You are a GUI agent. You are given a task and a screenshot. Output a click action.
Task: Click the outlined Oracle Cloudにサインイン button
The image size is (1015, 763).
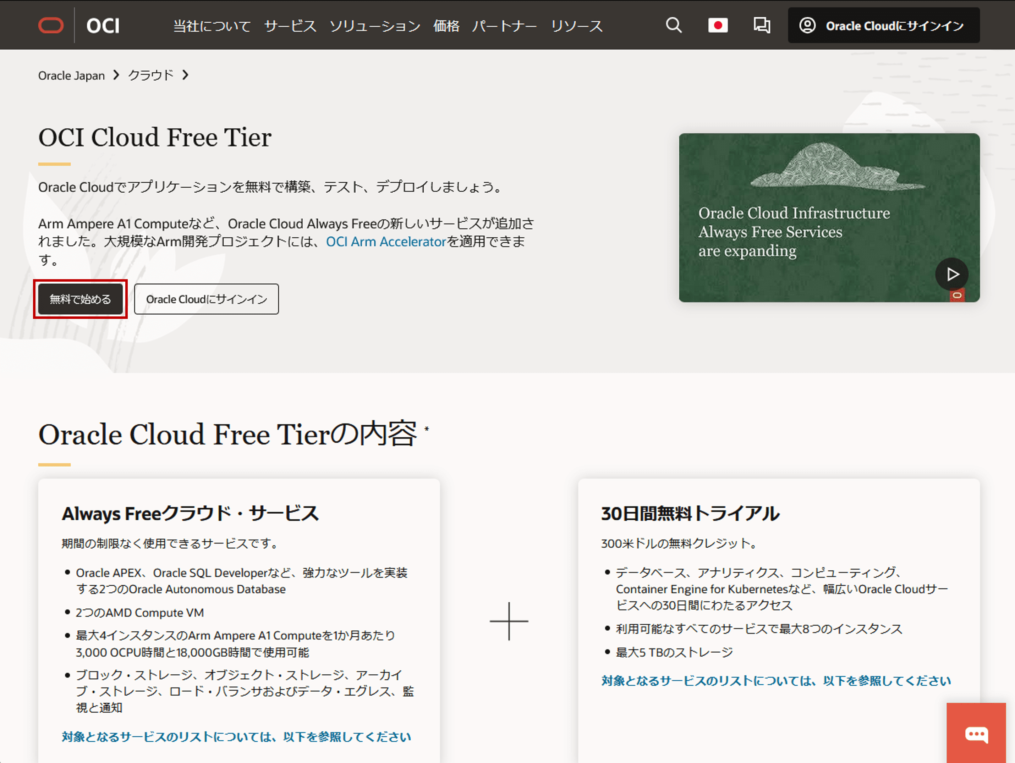tap(207, 299)
